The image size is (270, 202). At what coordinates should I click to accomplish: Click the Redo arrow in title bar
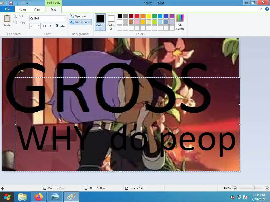pyautogui.click(x=22, y=3)
